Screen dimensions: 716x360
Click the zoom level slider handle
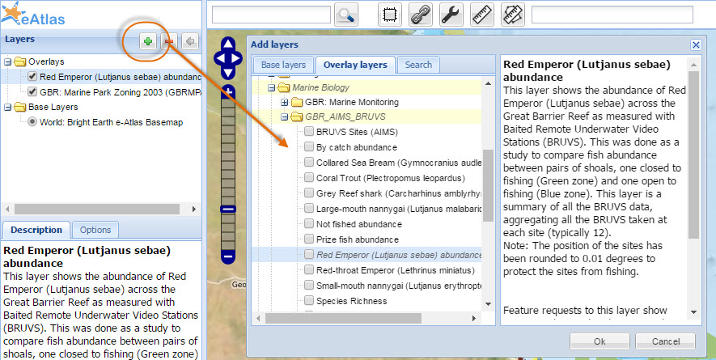(x=228, y=210)
